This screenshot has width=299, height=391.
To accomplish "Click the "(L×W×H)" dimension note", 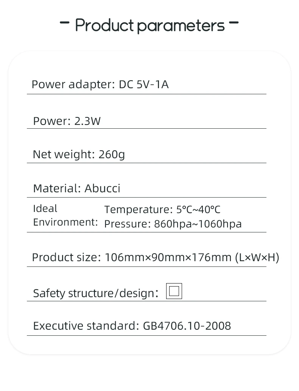I will [x=257, y=257].
